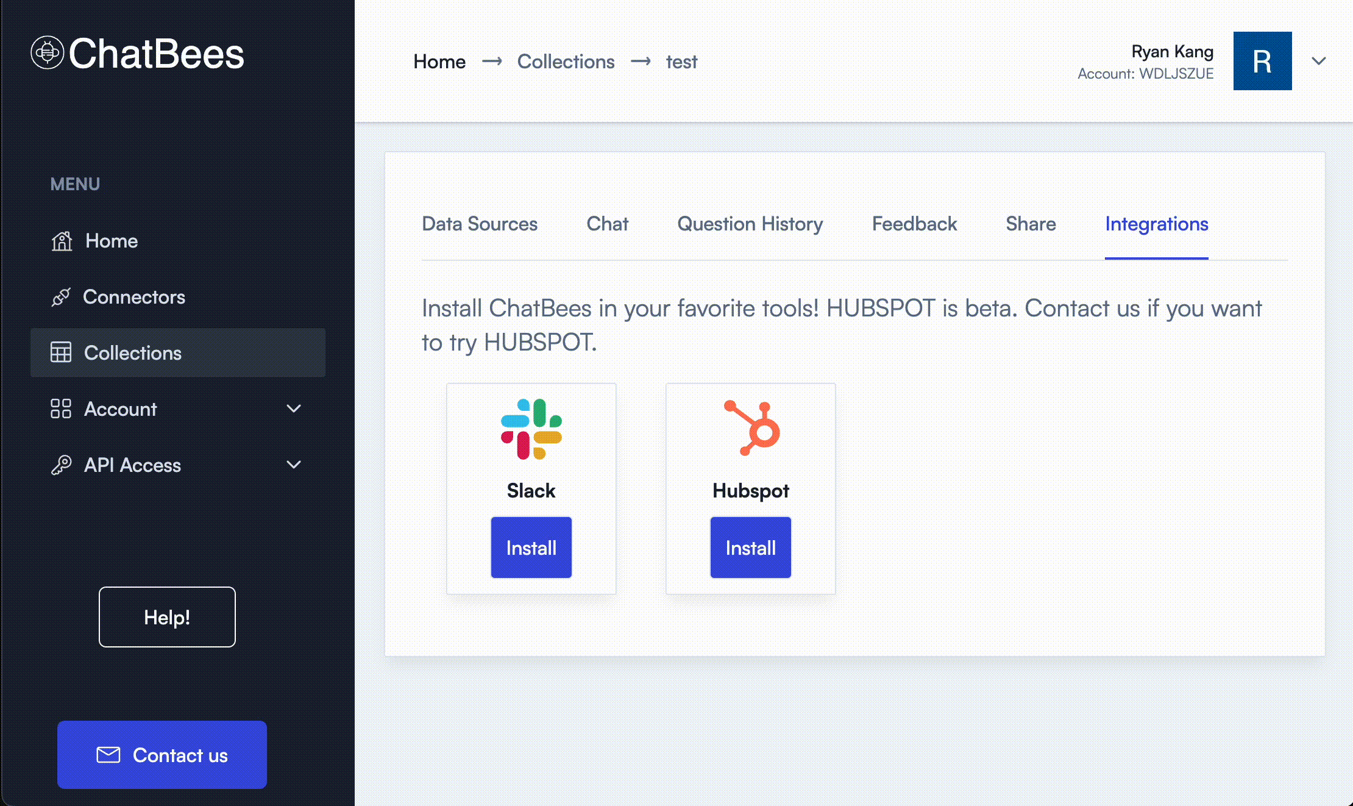Click the Slack logo icon
The width and height of the screenshot is (1353, 806).
click(531, 429)
